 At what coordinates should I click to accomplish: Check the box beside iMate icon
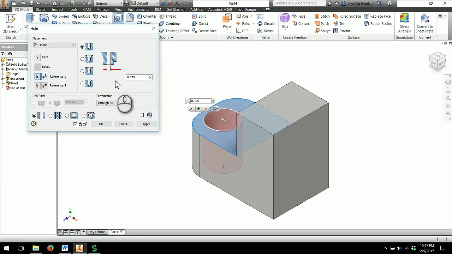click(142, 115)
